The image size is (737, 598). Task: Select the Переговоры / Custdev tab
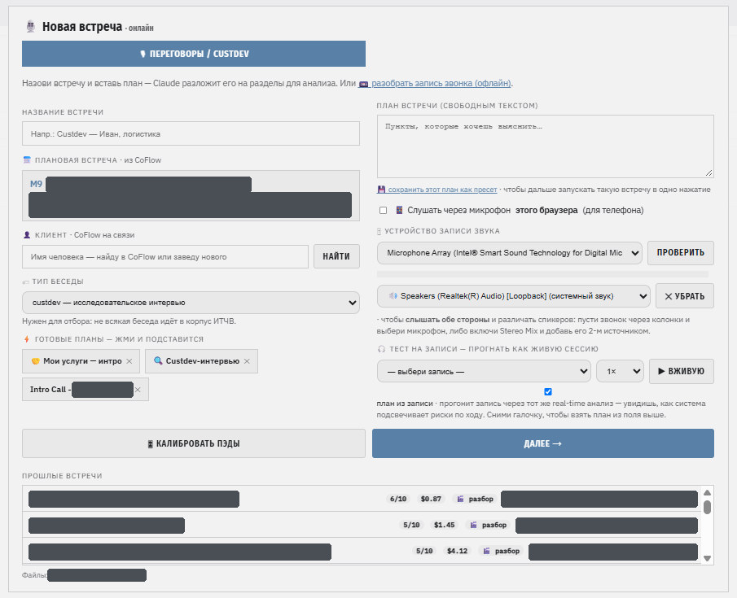tap(194, 54)
